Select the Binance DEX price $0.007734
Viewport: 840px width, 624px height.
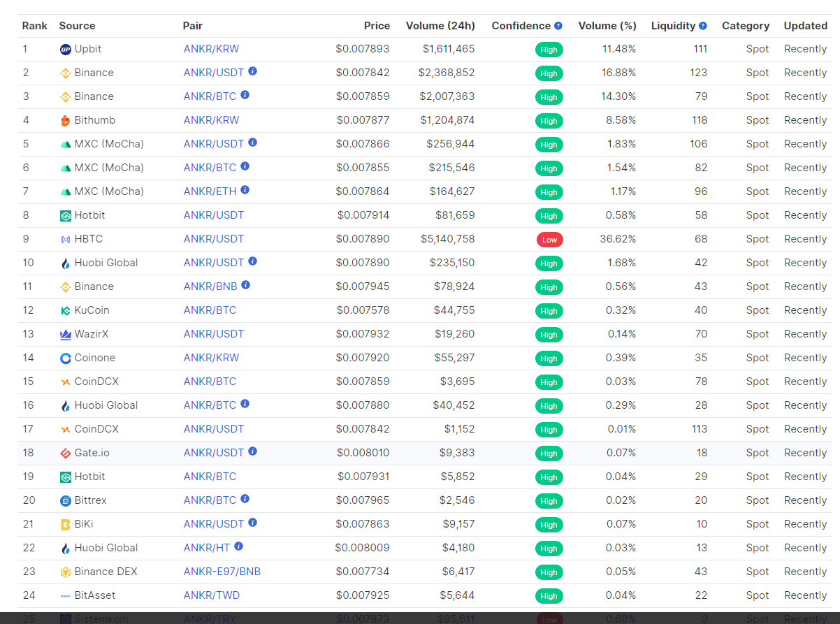point(363,572)
